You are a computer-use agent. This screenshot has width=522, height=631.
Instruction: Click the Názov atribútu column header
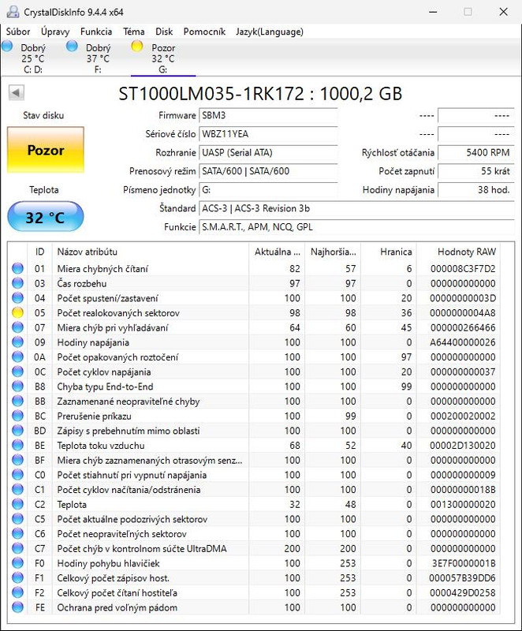(151, 252)
